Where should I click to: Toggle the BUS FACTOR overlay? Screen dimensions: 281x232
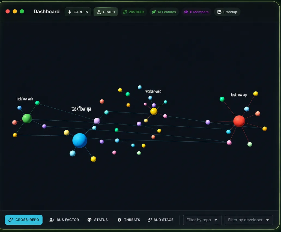point(64,220)
